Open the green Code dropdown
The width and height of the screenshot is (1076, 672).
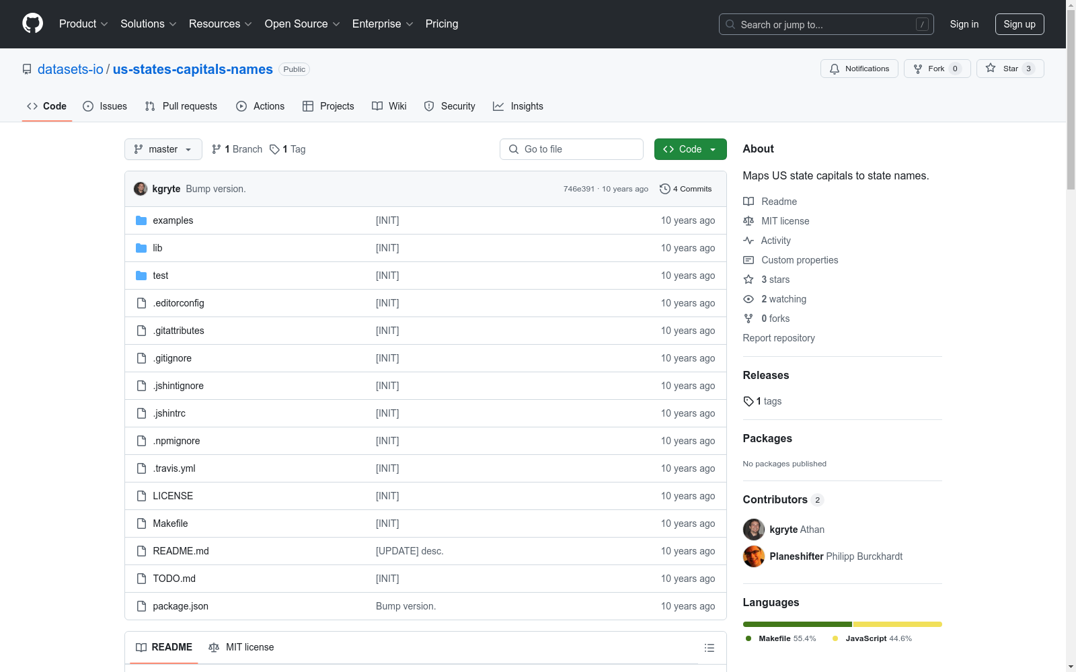[x=690, y=149]
